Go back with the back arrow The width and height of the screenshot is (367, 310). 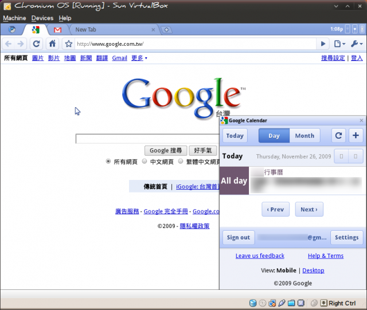tap(8, 44)
